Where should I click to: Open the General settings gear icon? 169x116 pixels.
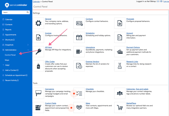pos(38,23)
